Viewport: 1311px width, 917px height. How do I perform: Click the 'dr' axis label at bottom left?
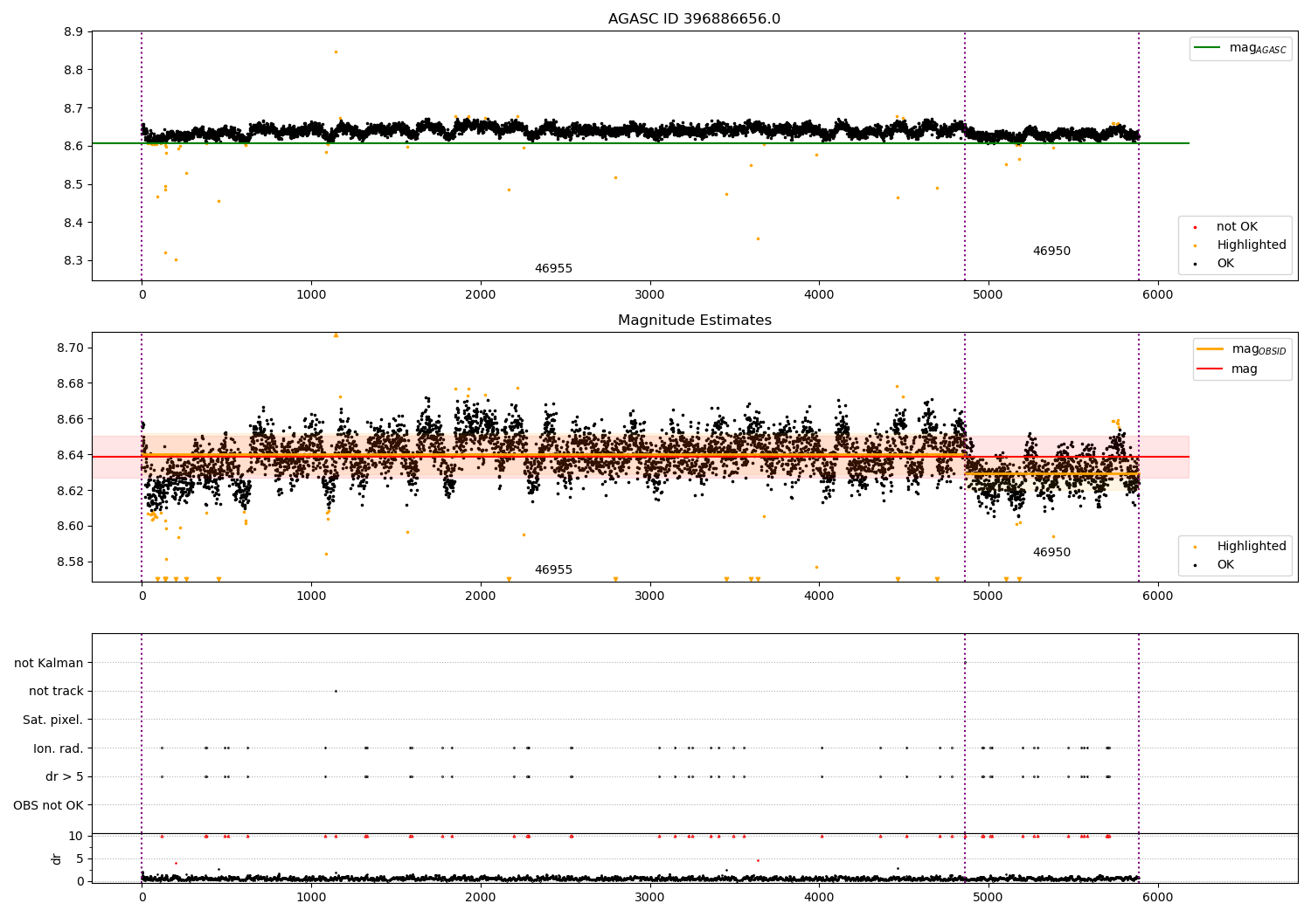pyautogui.click(x=57, y=858)
